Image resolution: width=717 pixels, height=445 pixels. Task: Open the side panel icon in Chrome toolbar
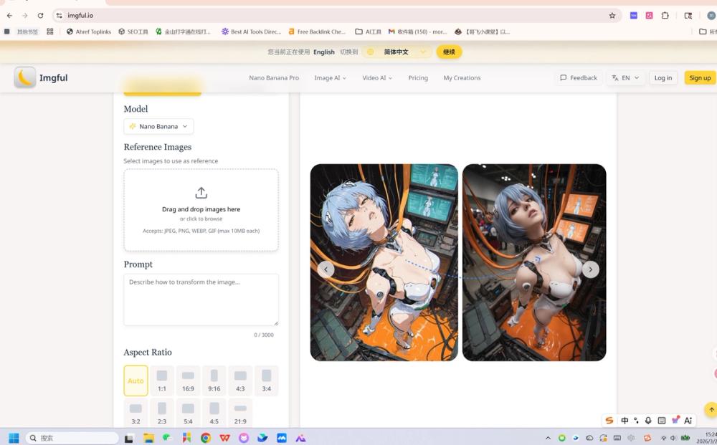(x=688, y=16)
